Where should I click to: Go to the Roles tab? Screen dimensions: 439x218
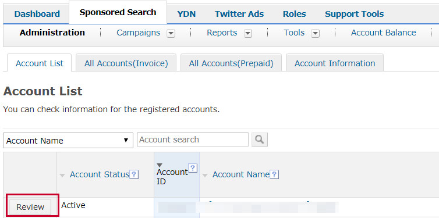294,14
